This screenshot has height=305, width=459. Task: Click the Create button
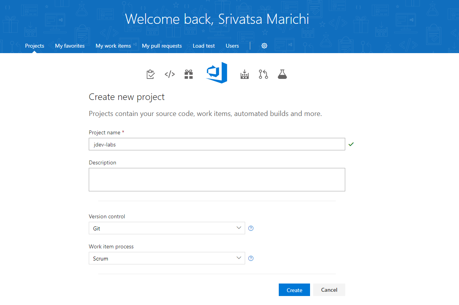click(x=294, y=290)
